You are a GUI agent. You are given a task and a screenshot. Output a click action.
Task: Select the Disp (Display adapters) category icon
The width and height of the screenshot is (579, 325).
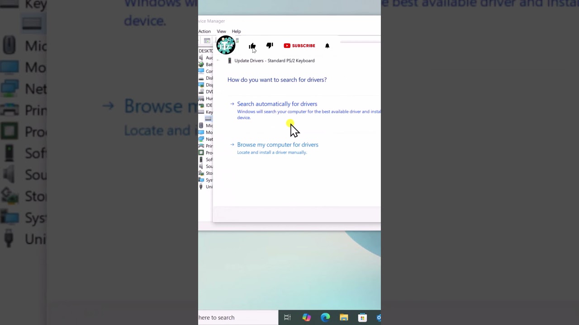click(201, 85)
